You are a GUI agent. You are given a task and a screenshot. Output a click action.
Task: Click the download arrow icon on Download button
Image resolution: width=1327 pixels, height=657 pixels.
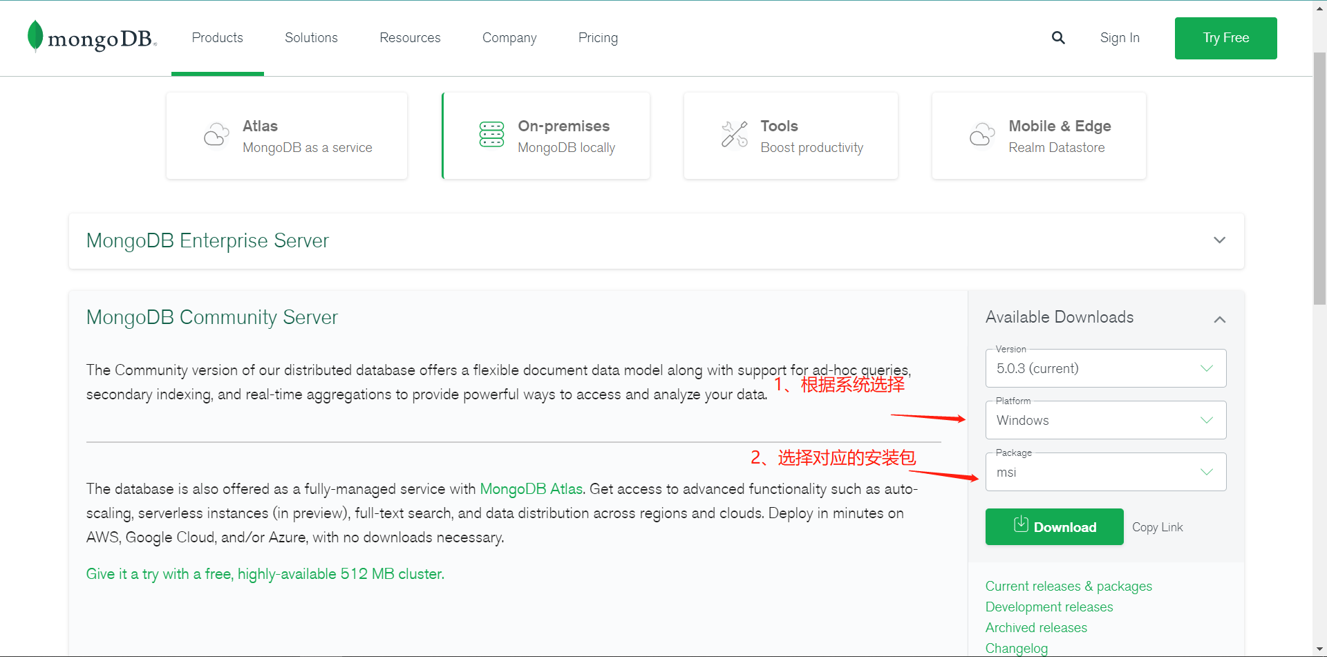(1021, 524)
